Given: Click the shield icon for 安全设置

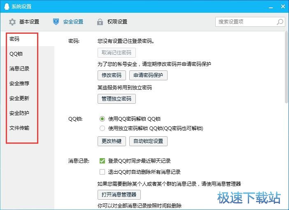Looking at the screenshot, I should [56, 22].
